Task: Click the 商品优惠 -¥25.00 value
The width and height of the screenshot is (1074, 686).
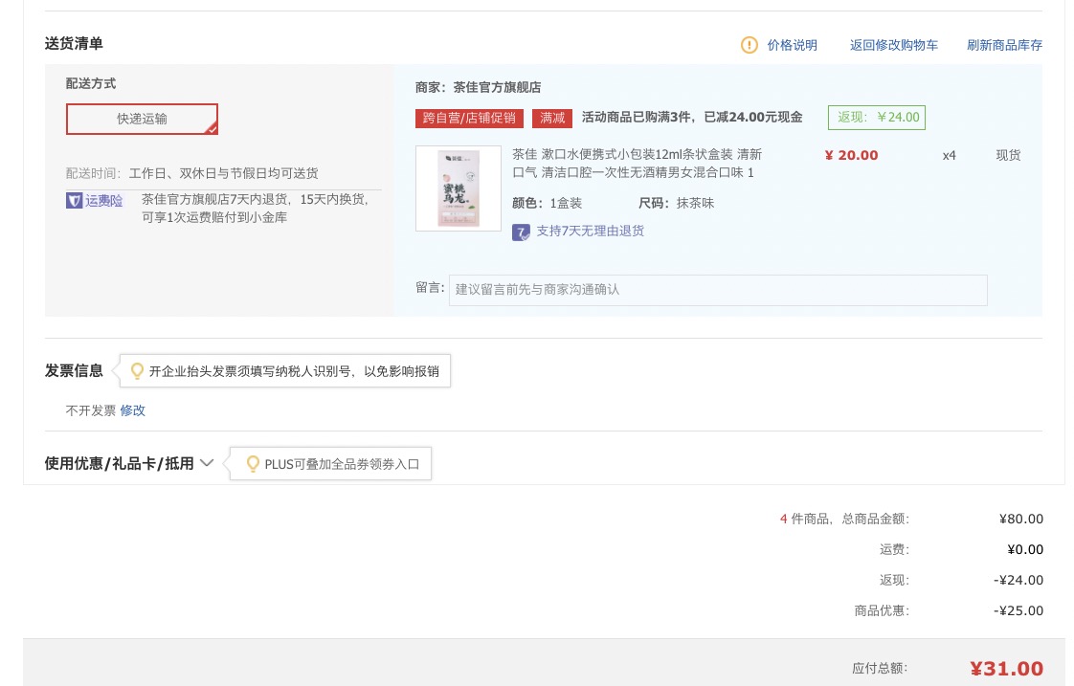Action: [1018, 610]
